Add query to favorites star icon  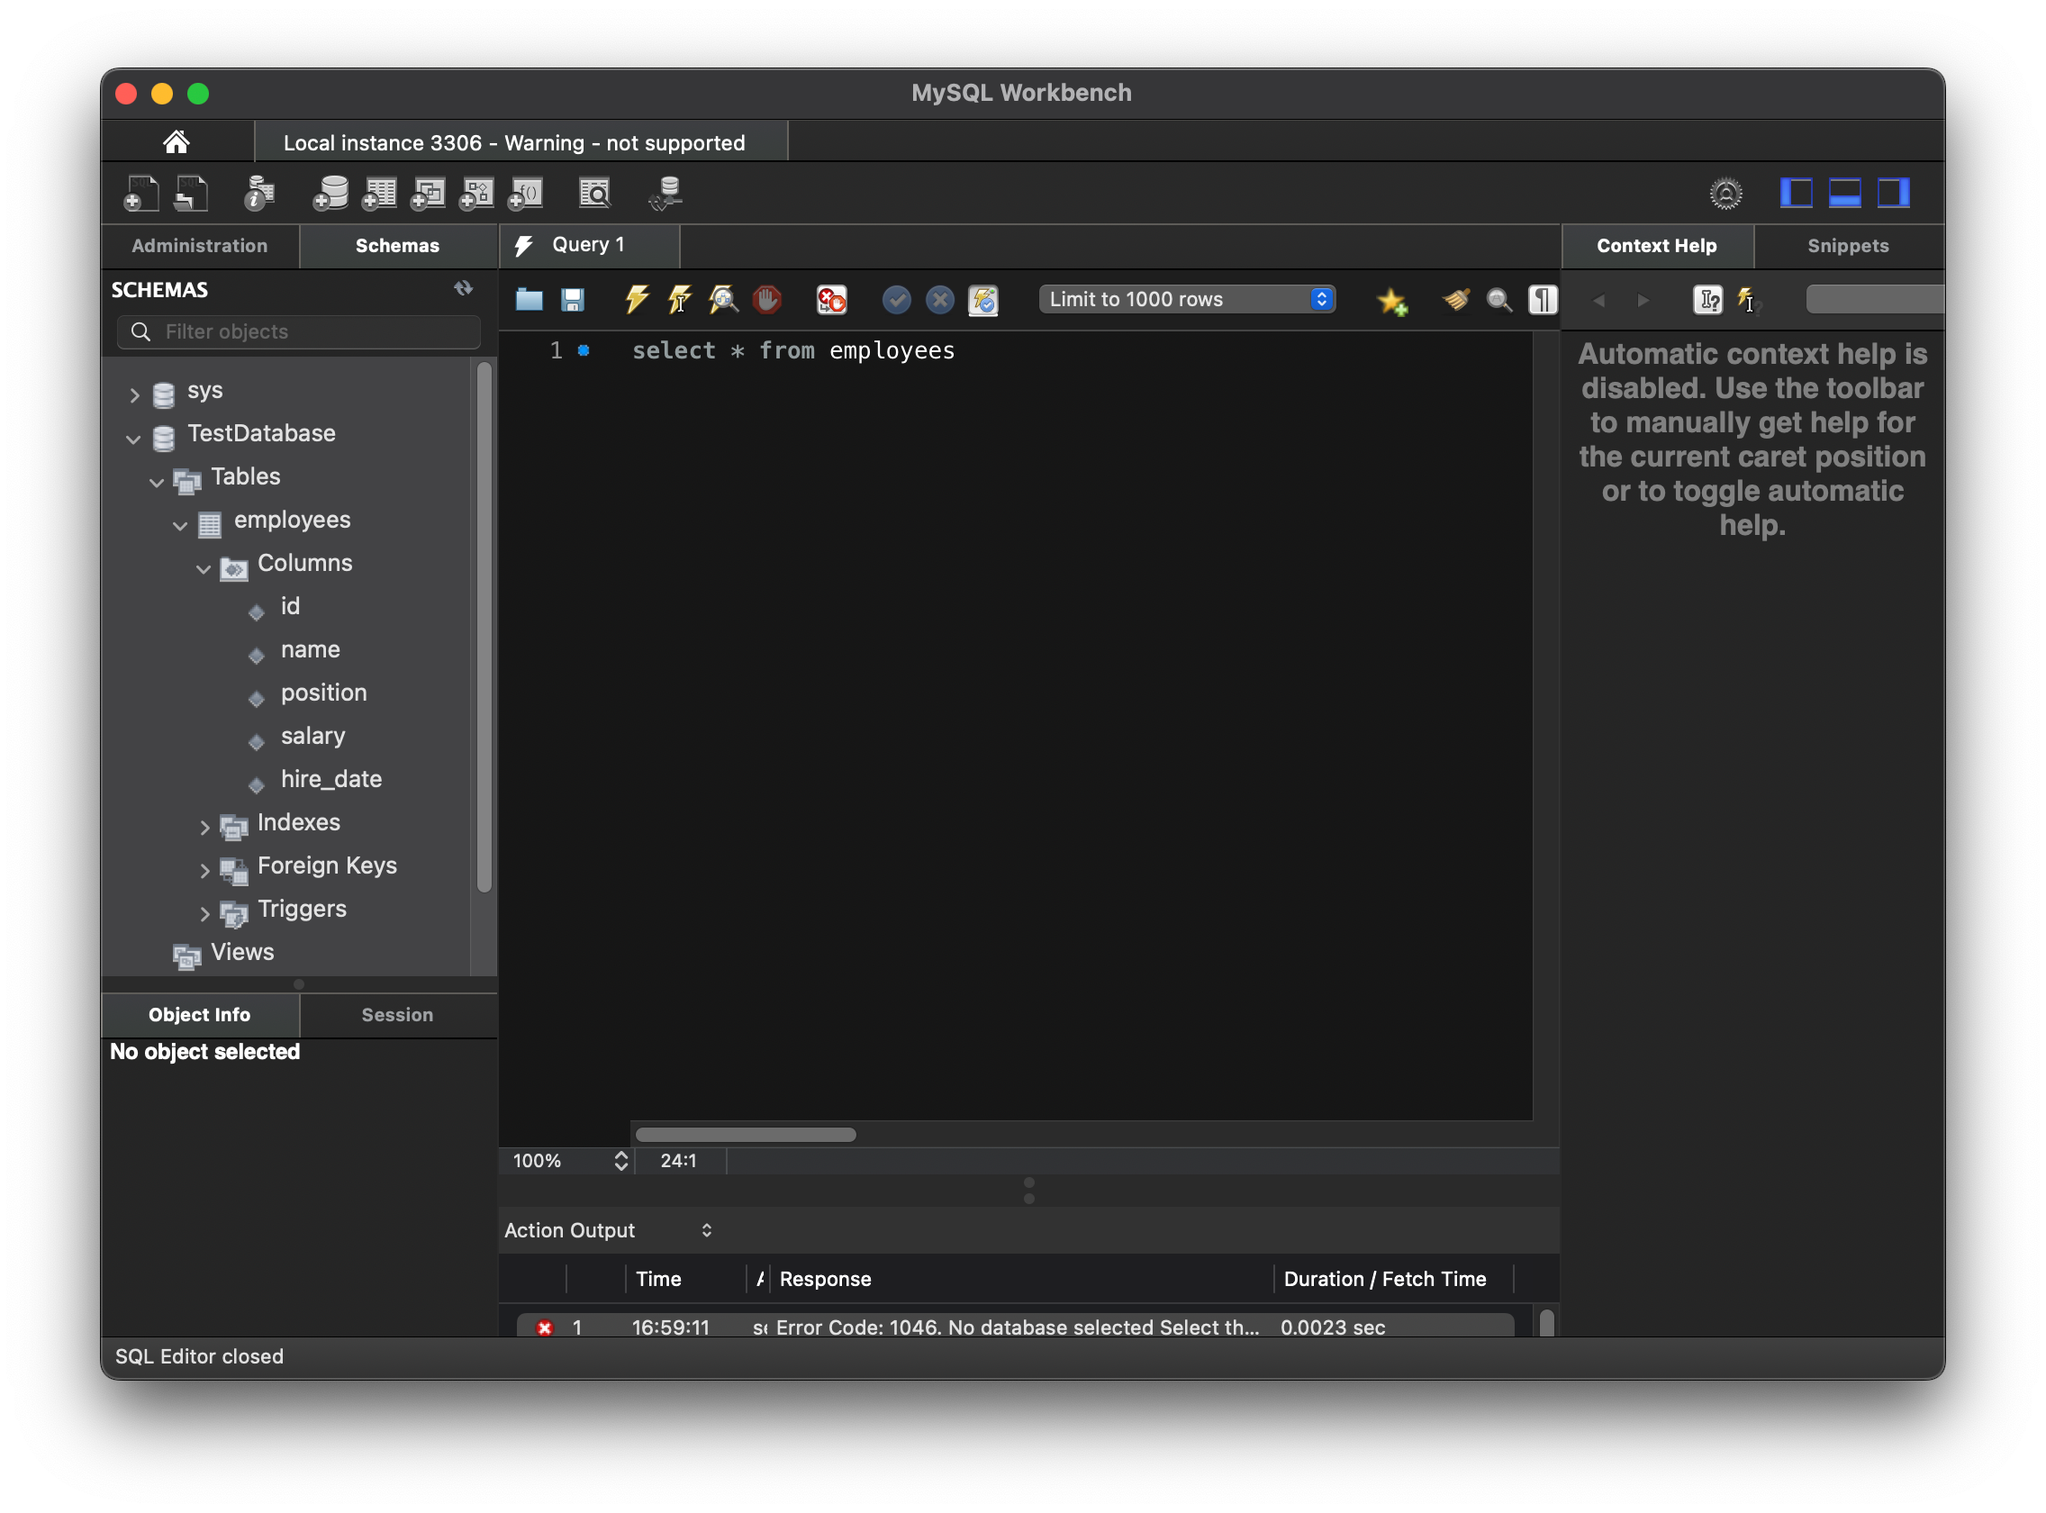1391,301
